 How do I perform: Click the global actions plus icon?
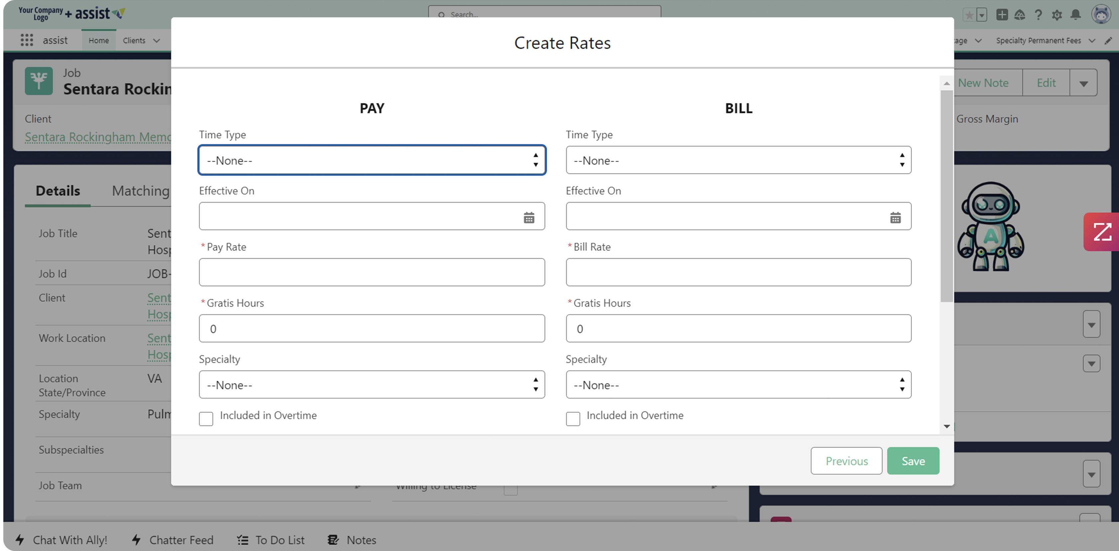(1002, 14)
